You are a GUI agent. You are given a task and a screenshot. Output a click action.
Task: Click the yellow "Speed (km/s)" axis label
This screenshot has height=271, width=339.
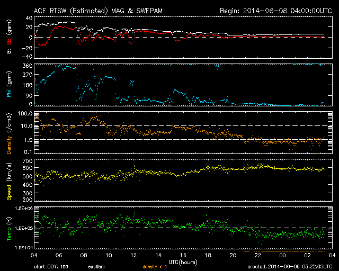click(x=9, y=182)
